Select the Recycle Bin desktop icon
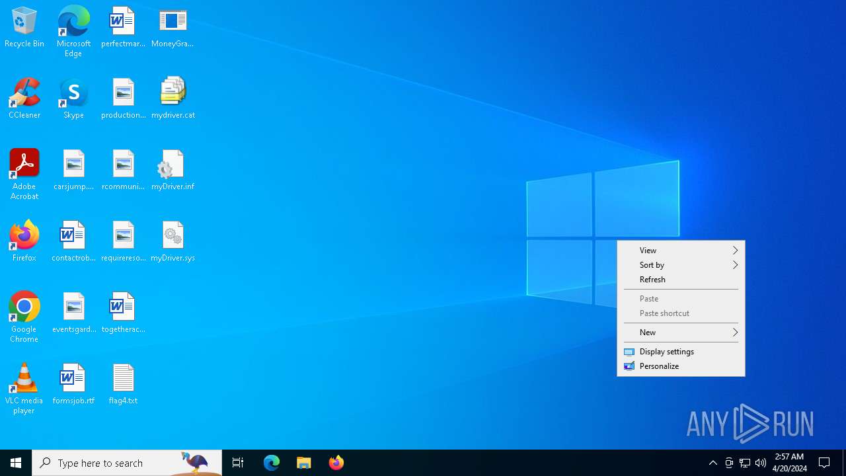This screenshot has height=476, width=846. [24, 28]
